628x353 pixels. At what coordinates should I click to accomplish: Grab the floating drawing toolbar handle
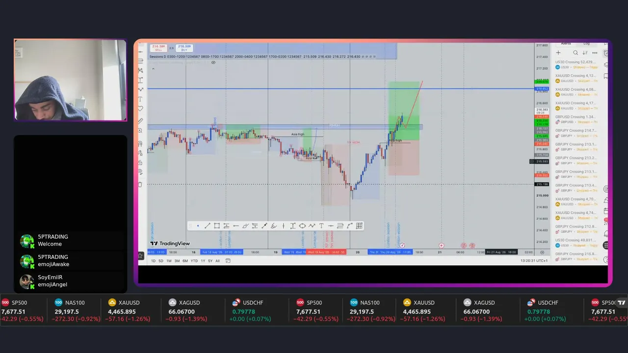191,226
